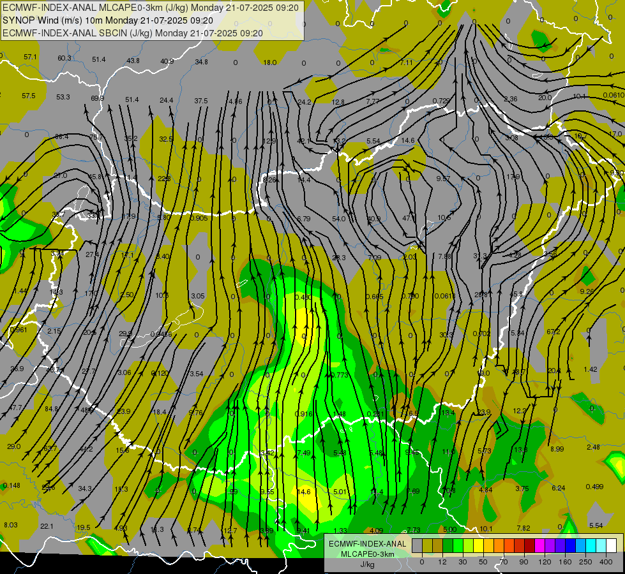This screenshot has width=625, height=574.
Task: Click the bright green legend swatch
Action: click(x=458, y=545)
